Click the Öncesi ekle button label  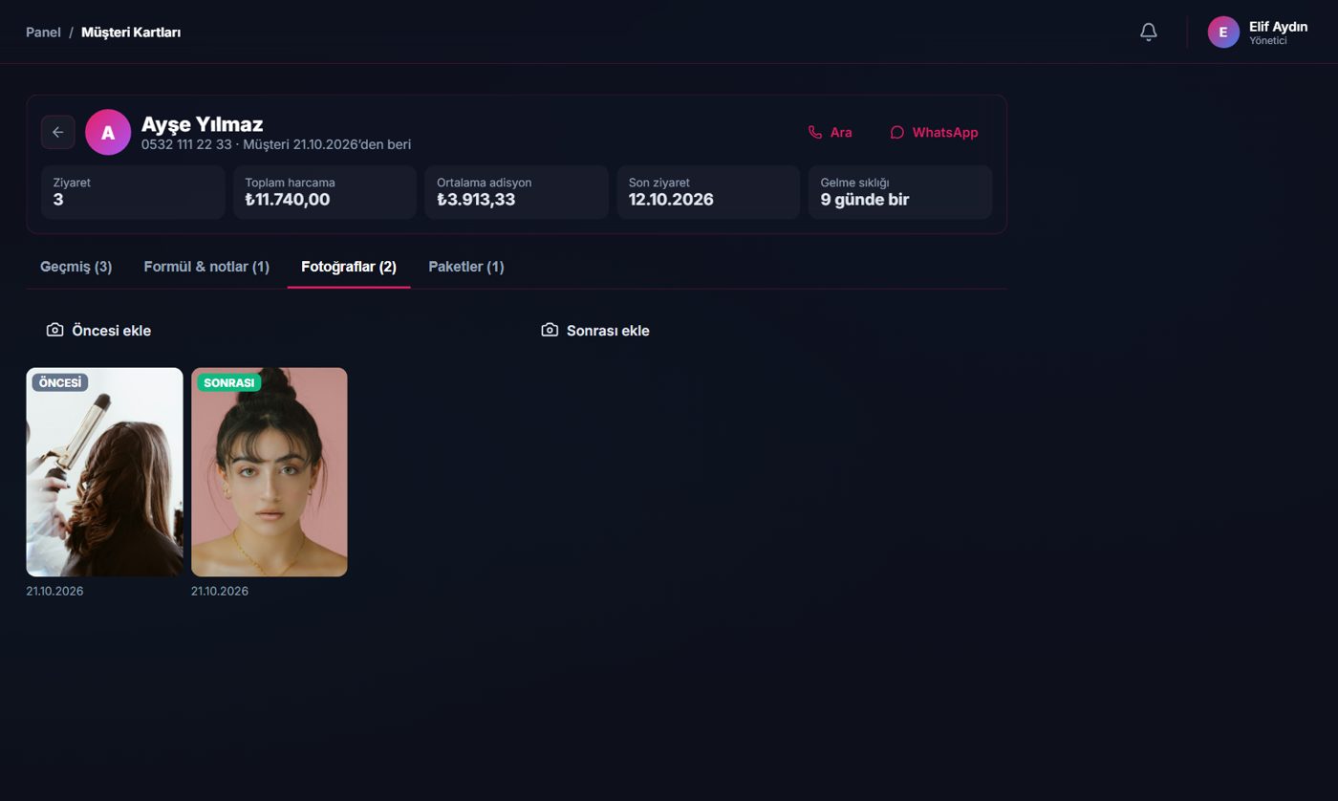point(112,331)
